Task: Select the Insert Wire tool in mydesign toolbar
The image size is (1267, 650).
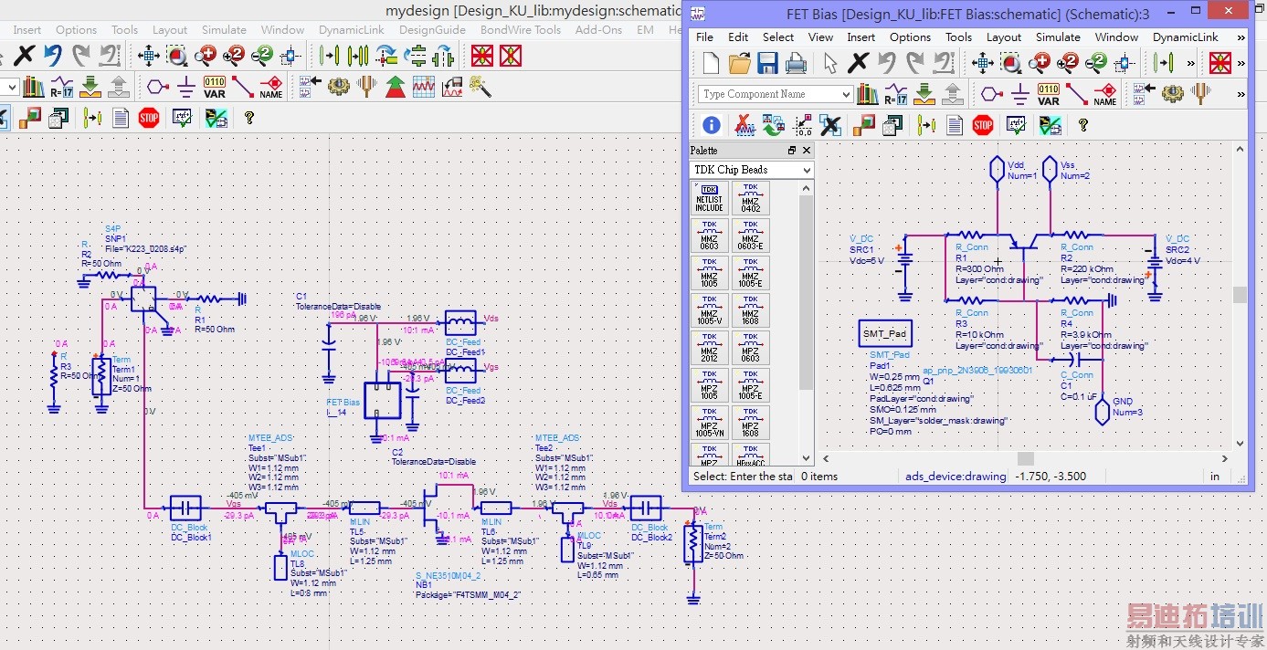Action: click(242, 88)
